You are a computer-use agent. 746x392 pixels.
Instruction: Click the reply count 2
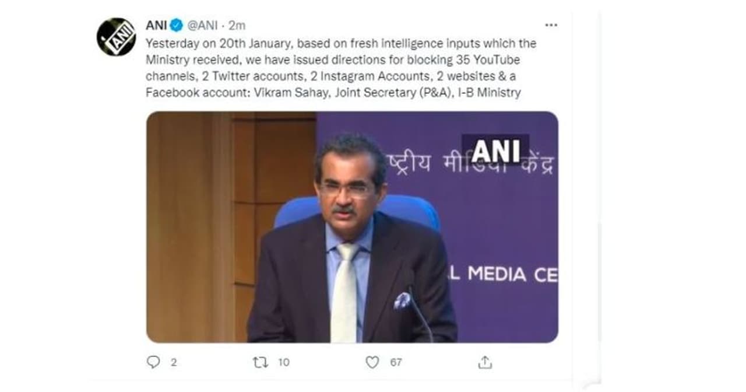click(173, 362)
